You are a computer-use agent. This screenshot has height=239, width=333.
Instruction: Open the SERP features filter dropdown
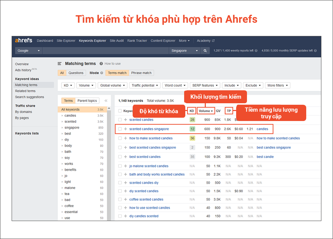205,85
